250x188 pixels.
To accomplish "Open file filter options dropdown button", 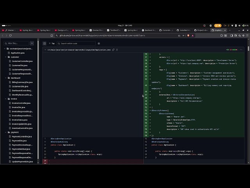I will 32,43.
